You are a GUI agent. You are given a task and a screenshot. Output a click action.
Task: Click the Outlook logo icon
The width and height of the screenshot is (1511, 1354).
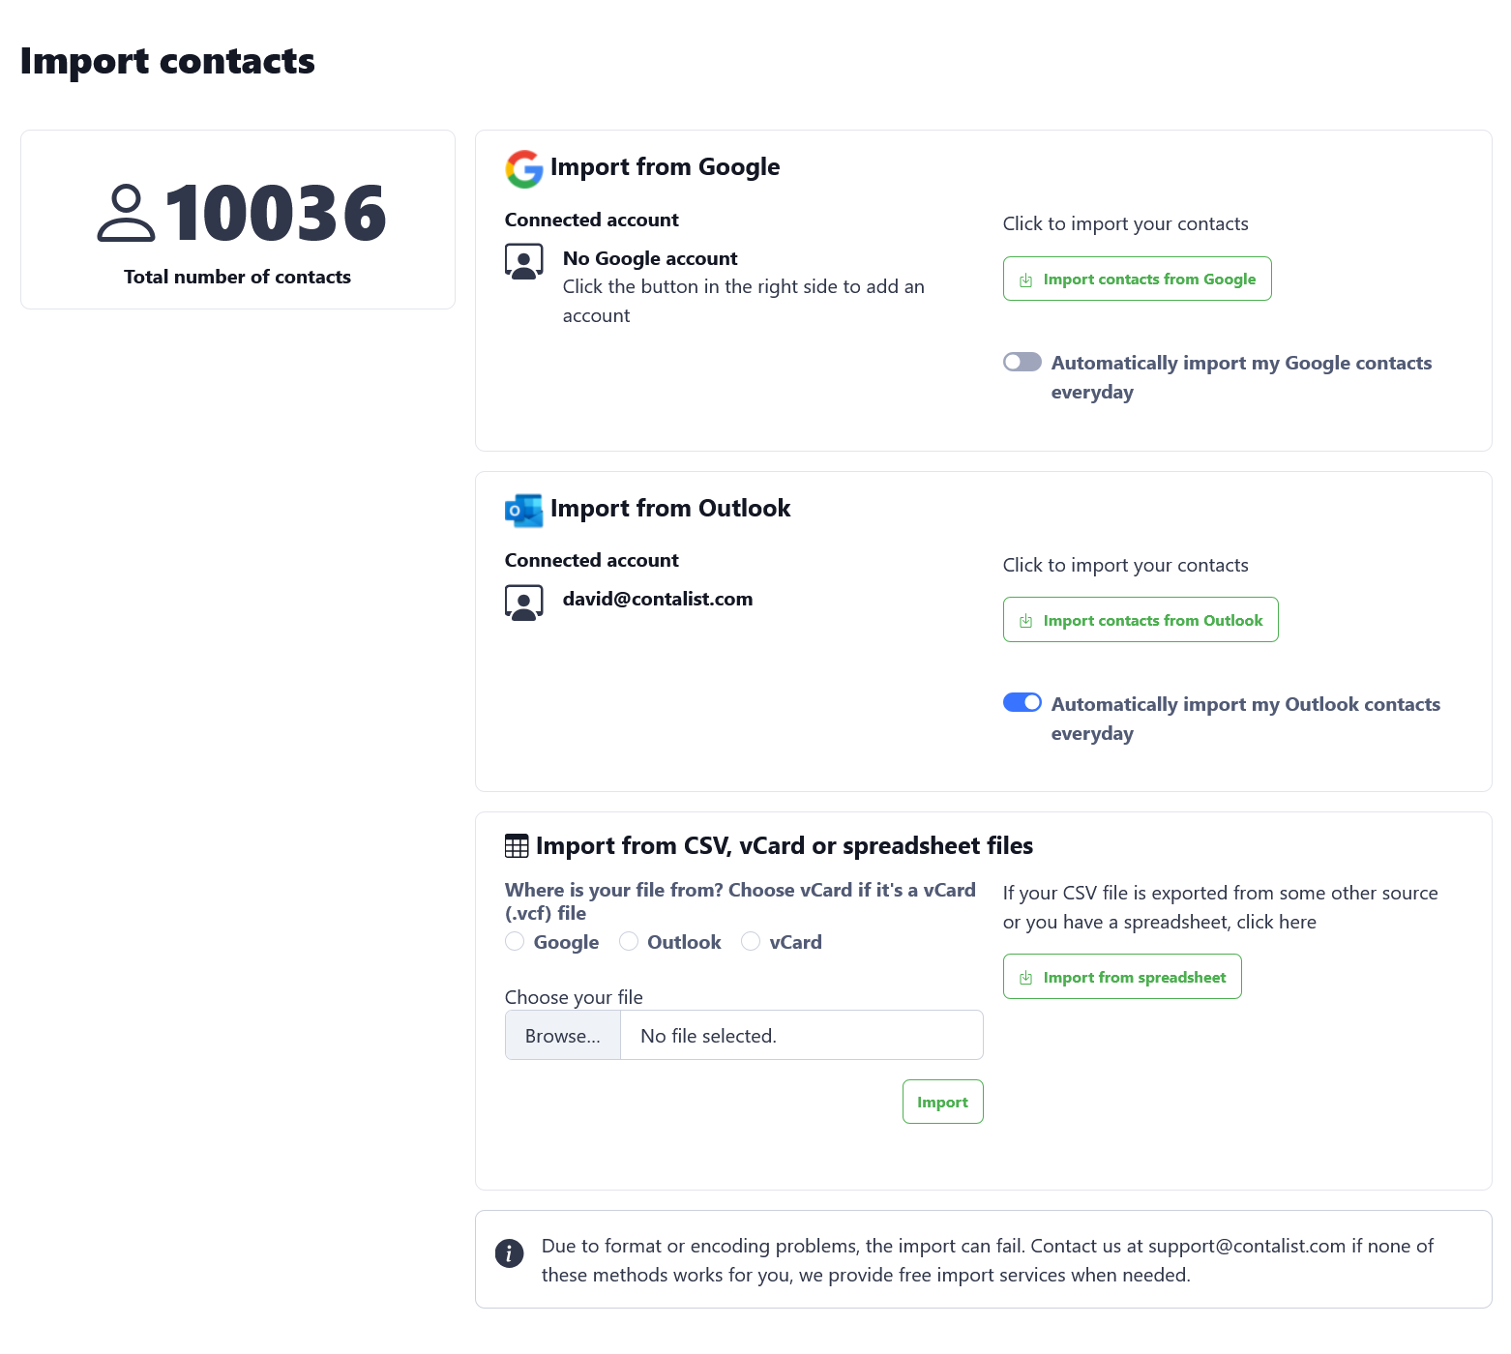click(x=523, y=510)
